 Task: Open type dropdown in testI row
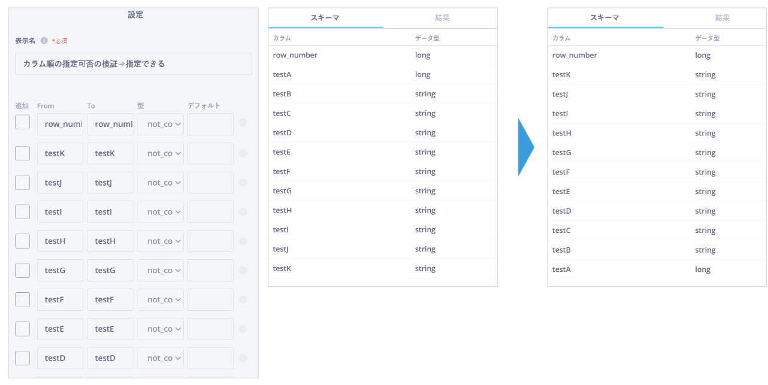click(161, 212)
